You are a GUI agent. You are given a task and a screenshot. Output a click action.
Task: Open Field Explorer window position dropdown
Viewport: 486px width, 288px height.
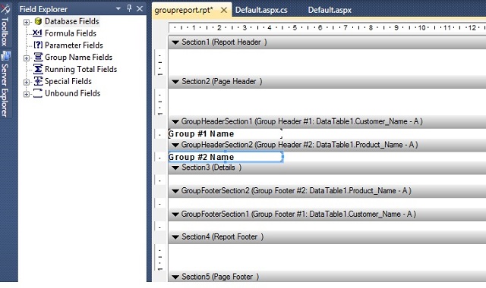tap(118, 9)
